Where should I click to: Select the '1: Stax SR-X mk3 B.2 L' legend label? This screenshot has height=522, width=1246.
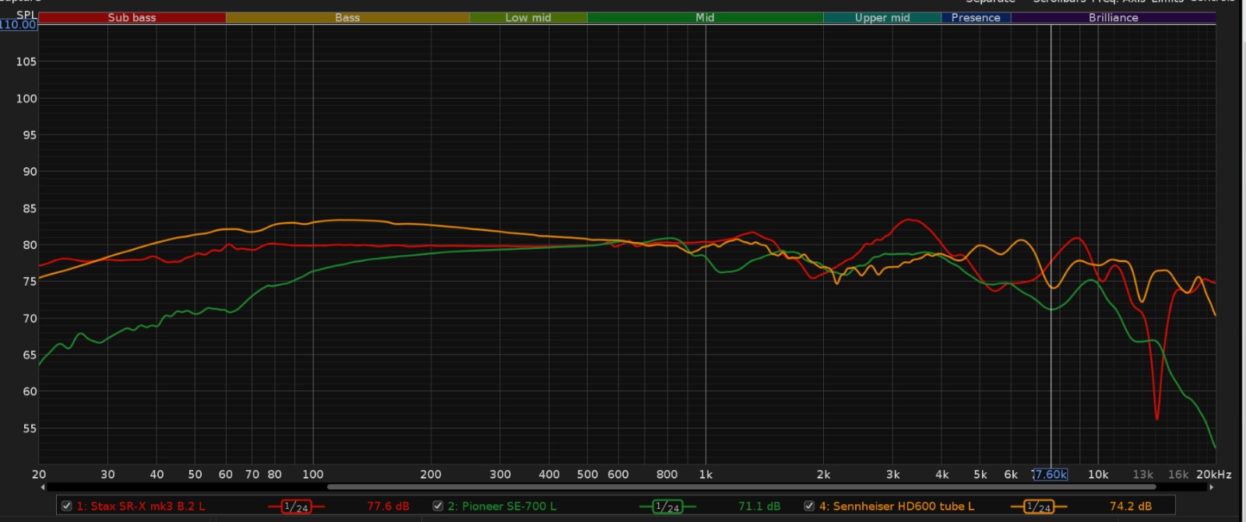click(x=141, y=506)
